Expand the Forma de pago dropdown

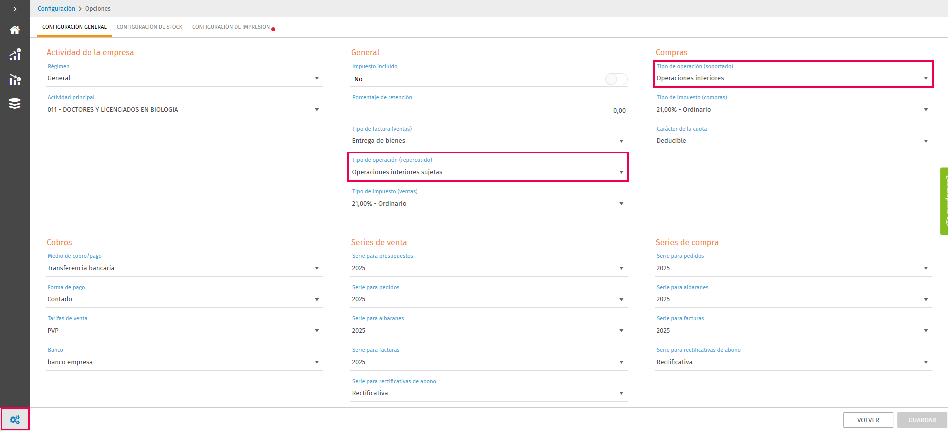tap(184, 299)
